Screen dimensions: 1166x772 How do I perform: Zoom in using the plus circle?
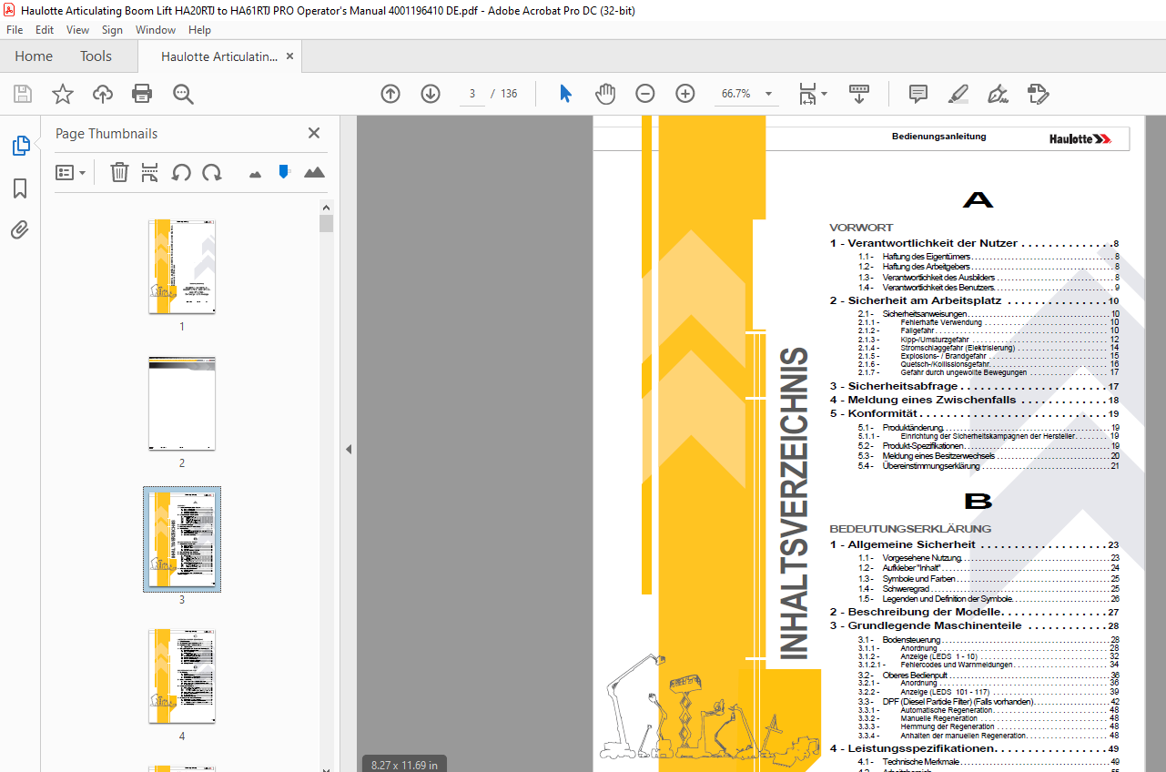click(685, 94)
